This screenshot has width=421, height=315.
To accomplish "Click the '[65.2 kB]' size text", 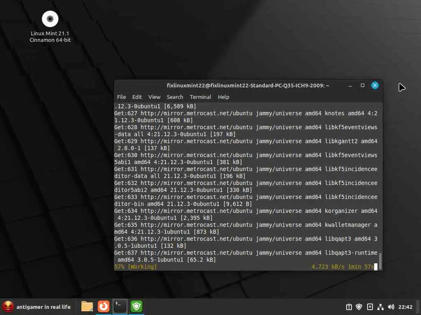I will pyautogui.click(x=201, y=260).
